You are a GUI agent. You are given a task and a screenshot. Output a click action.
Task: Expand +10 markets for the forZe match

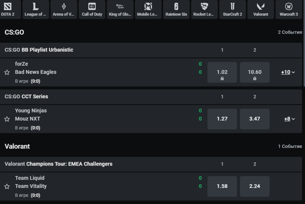click(x=288, y=72)
